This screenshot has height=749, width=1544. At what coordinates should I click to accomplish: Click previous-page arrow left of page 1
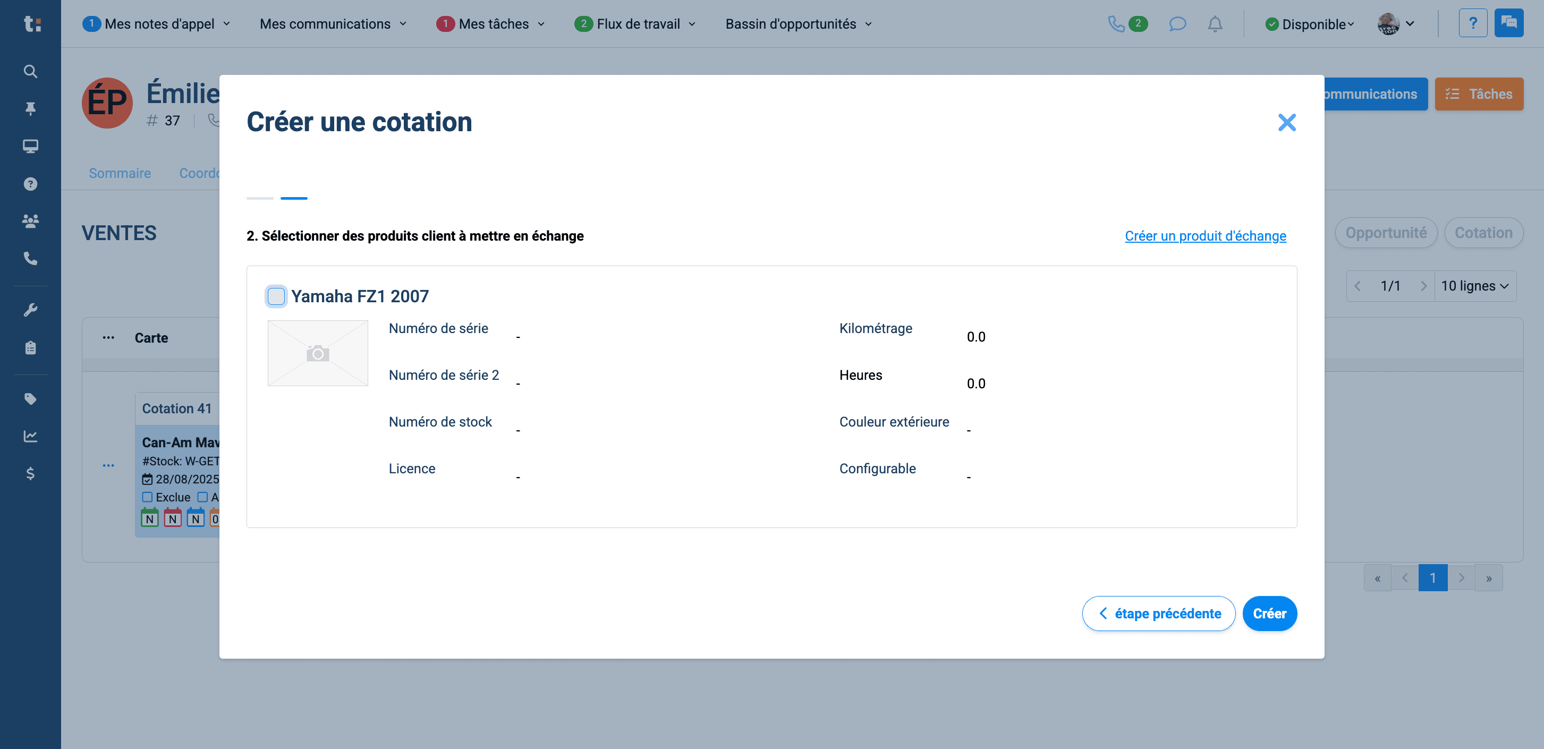click(1405, 578)
